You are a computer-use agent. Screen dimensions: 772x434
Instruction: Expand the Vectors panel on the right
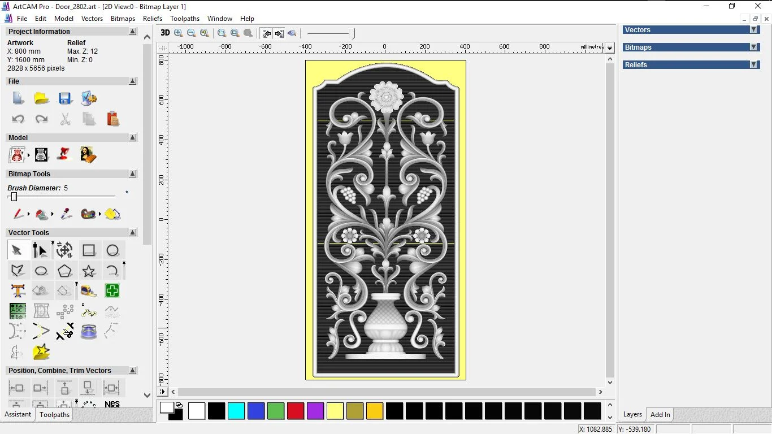(753, 30)
